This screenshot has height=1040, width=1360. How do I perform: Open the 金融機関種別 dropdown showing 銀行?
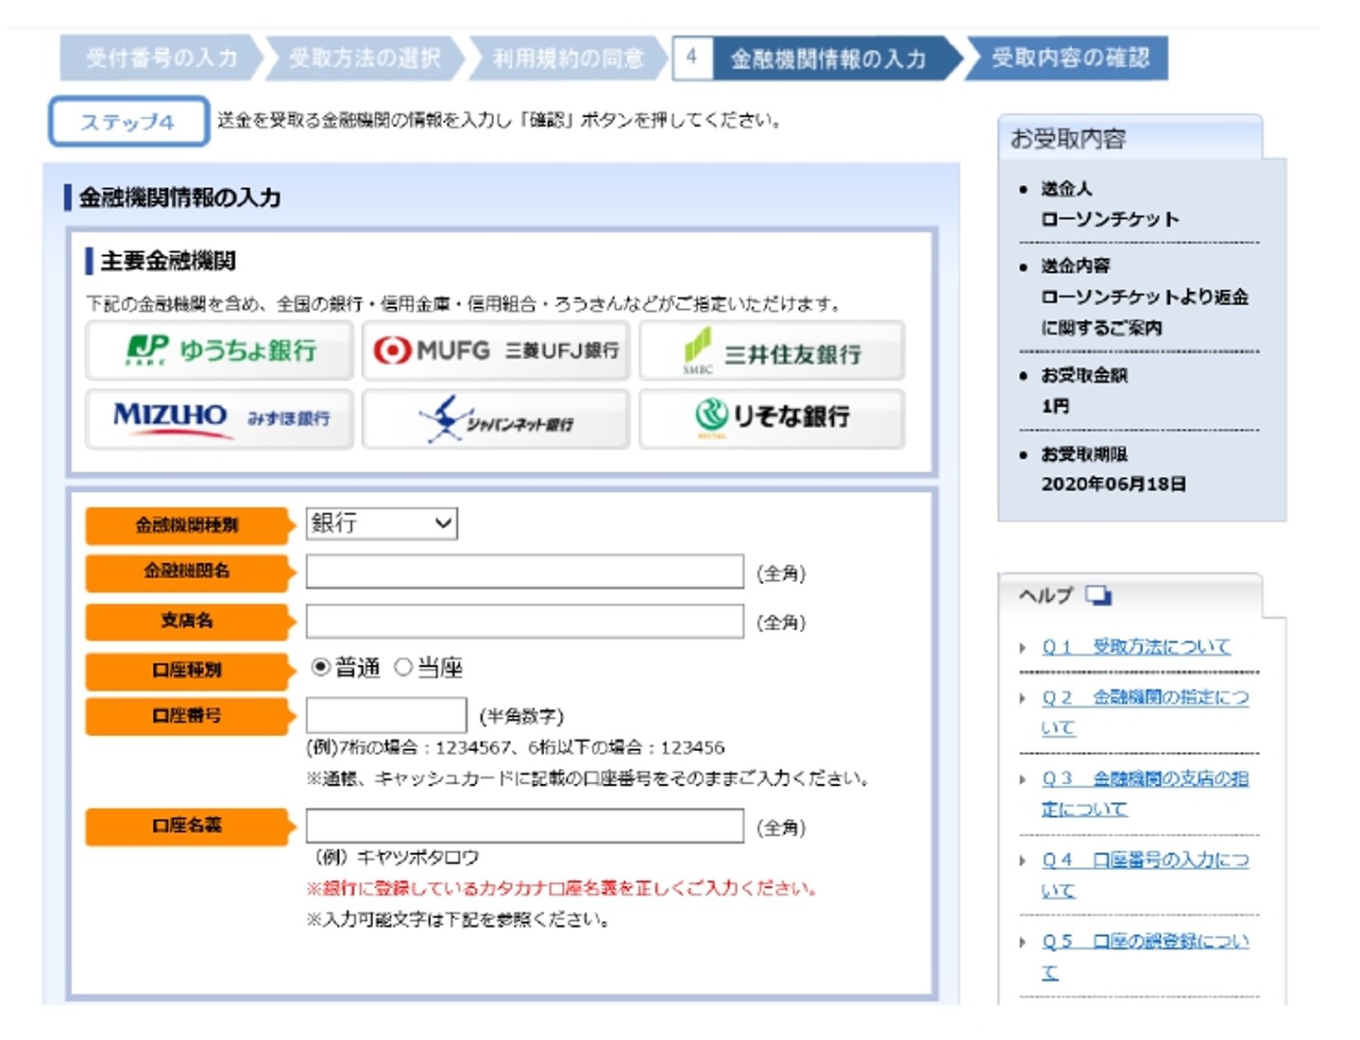point(382,523)
